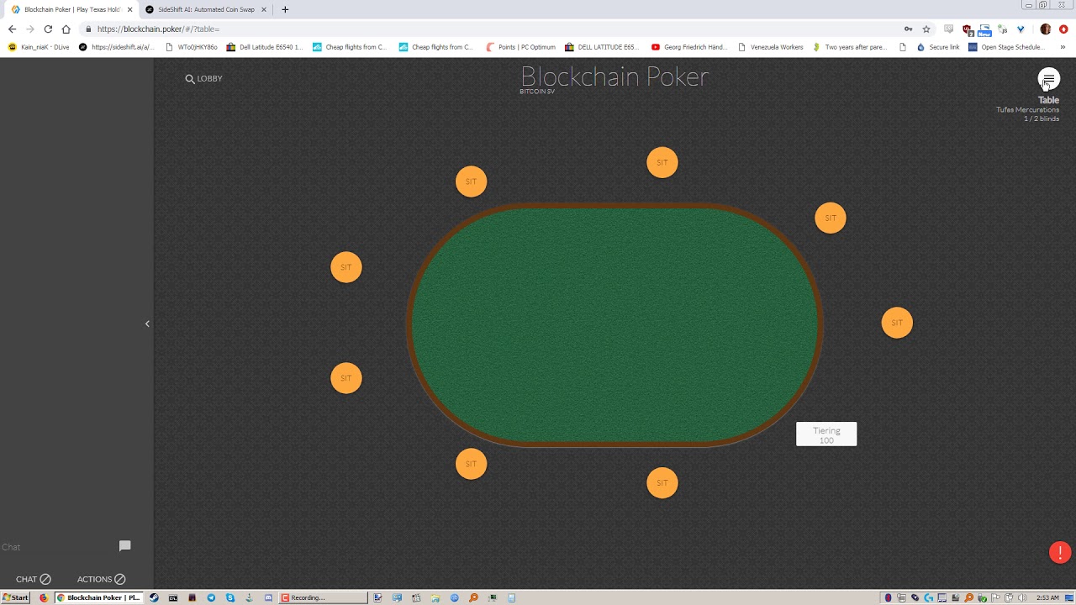Go back in the browser
Screen dimensions: 1076x605
click(12, 29)
